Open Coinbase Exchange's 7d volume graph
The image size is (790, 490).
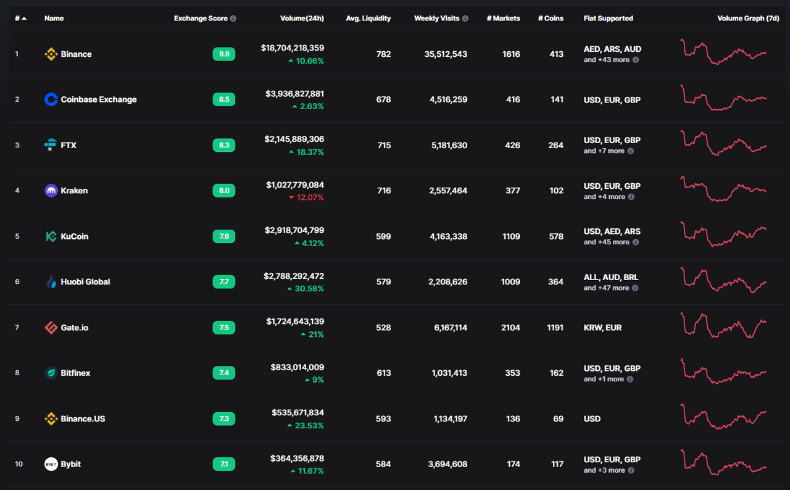point(723,98)
